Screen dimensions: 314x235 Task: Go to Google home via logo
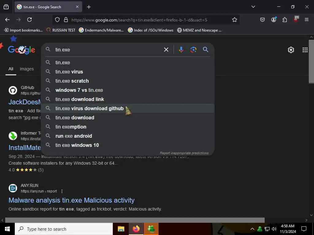(22, 50)
